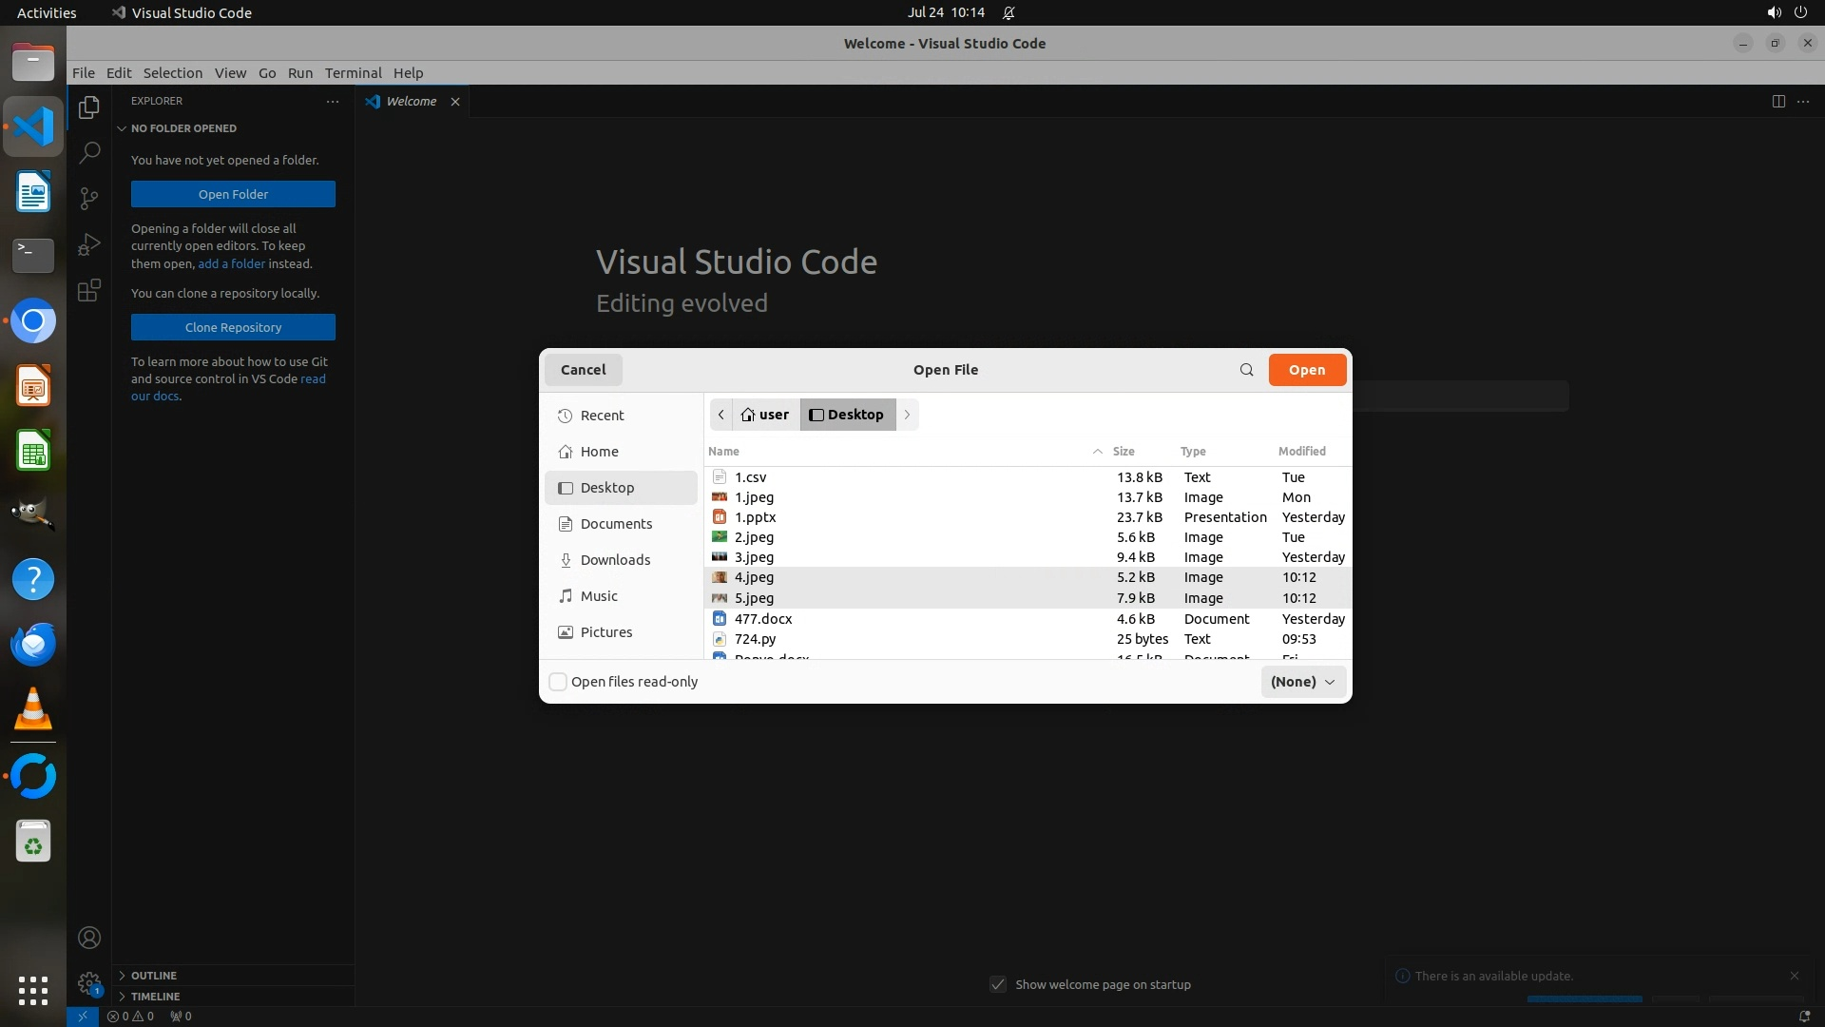Click the Accounts icon in activity bar
The image size is (1825, 1027).
point(89,938)
